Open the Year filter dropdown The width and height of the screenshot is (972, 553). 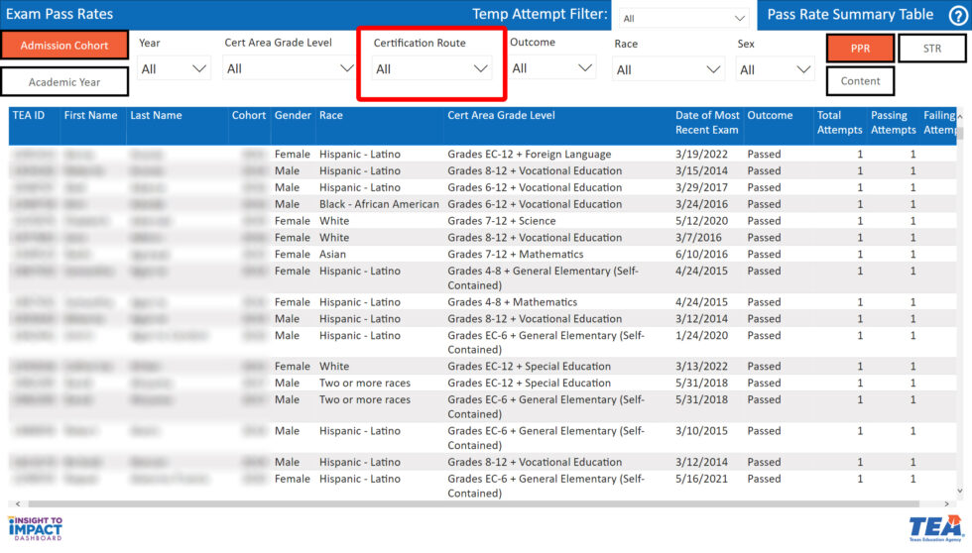(x=174, y=68)
